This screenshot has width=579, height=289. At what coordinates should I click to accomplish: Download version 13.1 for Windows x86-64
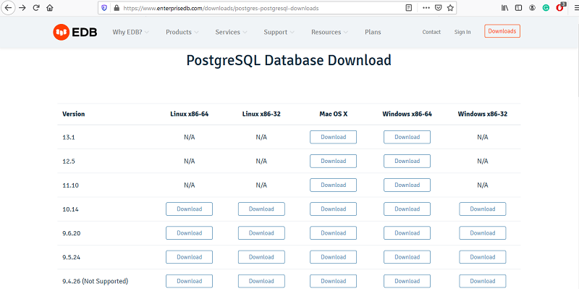(x=407, y=137)
